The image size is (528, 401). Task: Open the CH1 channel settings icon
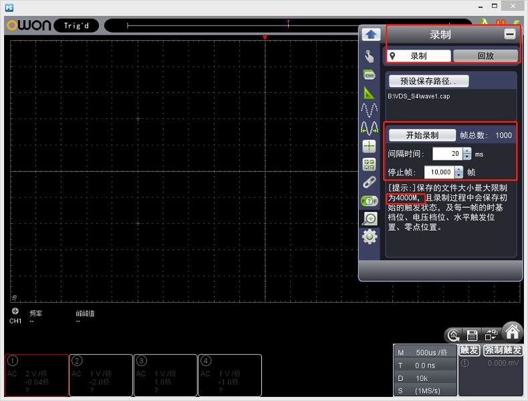click(369, 75)
